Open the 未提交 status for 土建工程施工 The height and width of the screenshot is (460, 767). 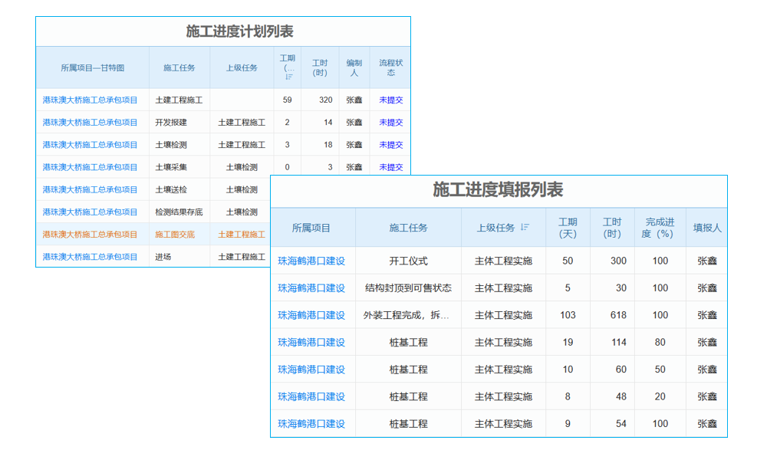pos(390,100)
